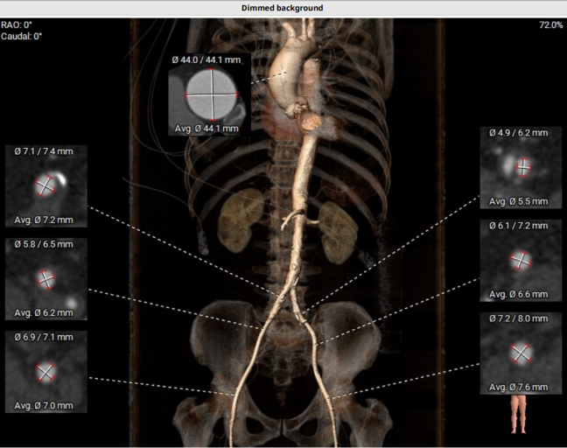This screenshot has width=567, height=448.
Task: Click the Dimmed background title bar
Action: pyautogui.click(x=283, y=8)
